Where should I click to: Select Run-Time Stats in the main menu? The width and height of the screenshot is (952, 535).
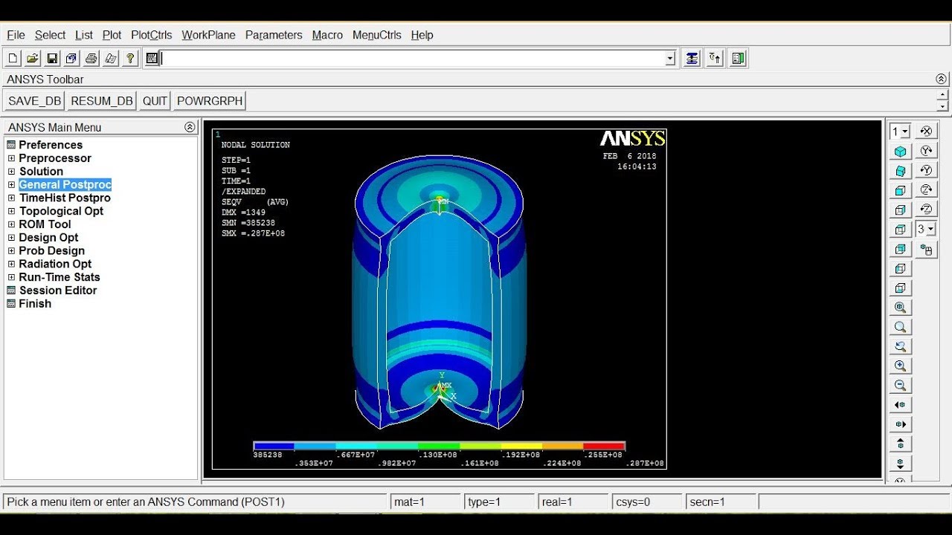(59, 277)
